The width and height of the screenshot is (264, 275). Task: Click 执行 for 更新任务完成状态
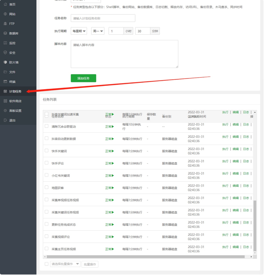coord(225,223)
